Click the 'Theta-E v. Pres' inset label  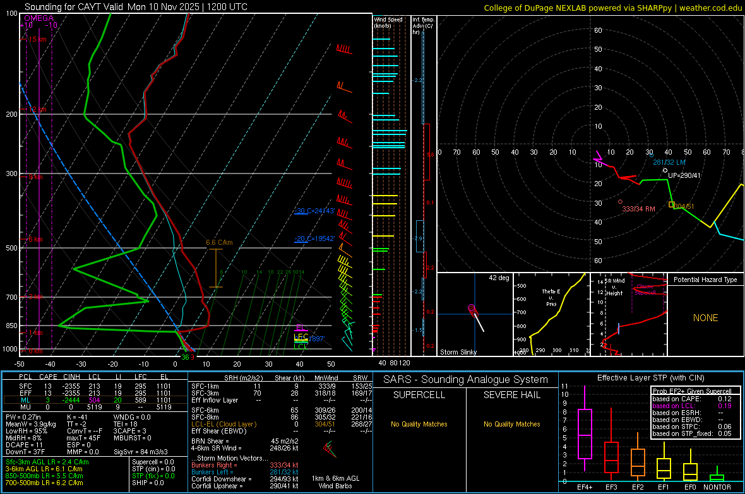pos(551,297)
